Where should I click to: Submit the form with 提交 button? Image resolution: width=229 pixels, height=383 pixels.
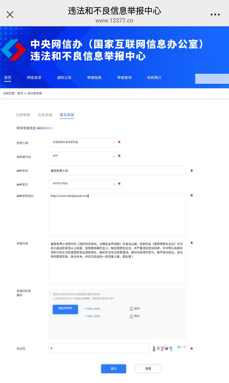tap(114, 369)
